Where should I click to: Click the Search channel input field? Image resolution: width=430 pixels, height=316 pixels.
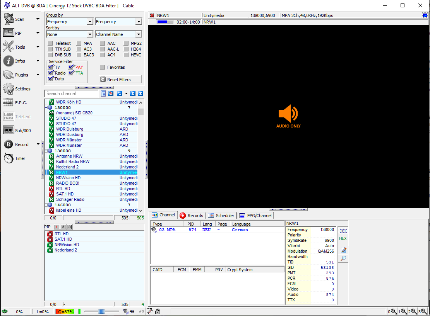[72, 93]
